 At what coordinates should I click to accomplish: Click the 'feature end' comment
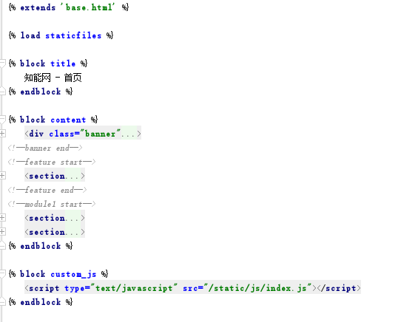tap(47, 190)
